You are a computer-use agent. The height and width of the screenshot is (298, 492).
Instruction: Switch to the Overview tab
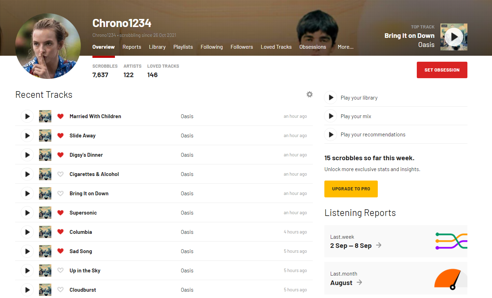click(x=104, y=47)
